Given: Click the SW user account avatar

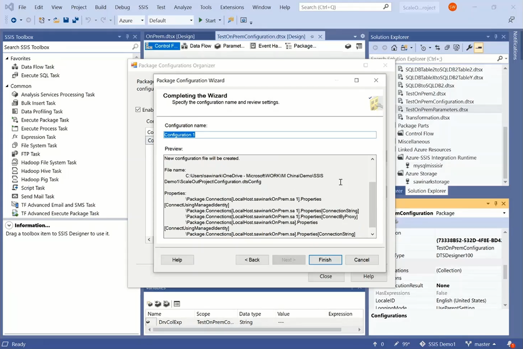Looking at the screenshot, I should click(x=452, y=7).
